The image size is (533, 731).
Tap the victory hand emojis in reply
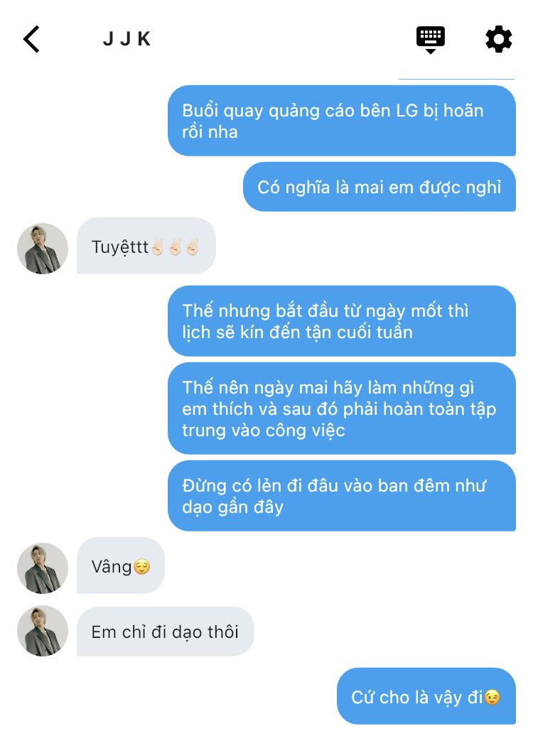click(x=176, y=247)
